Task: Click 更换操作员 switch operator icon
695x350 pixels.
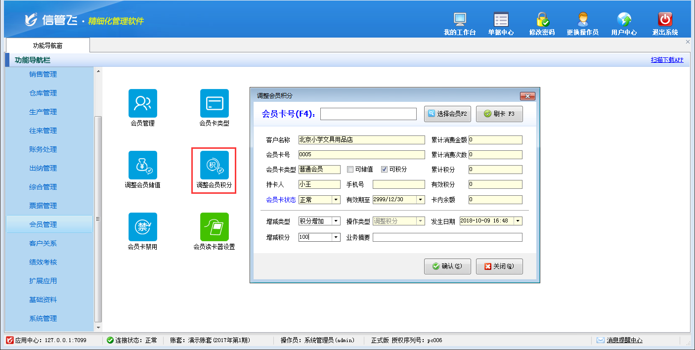Action: [x=583, y=20]
